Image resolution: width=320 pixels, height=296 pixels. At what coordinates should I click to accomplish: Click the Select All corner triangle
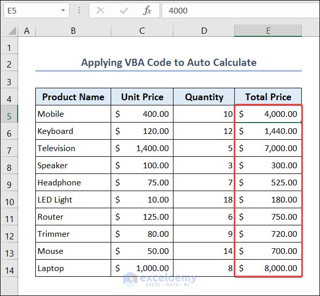(x=9, y=31)
